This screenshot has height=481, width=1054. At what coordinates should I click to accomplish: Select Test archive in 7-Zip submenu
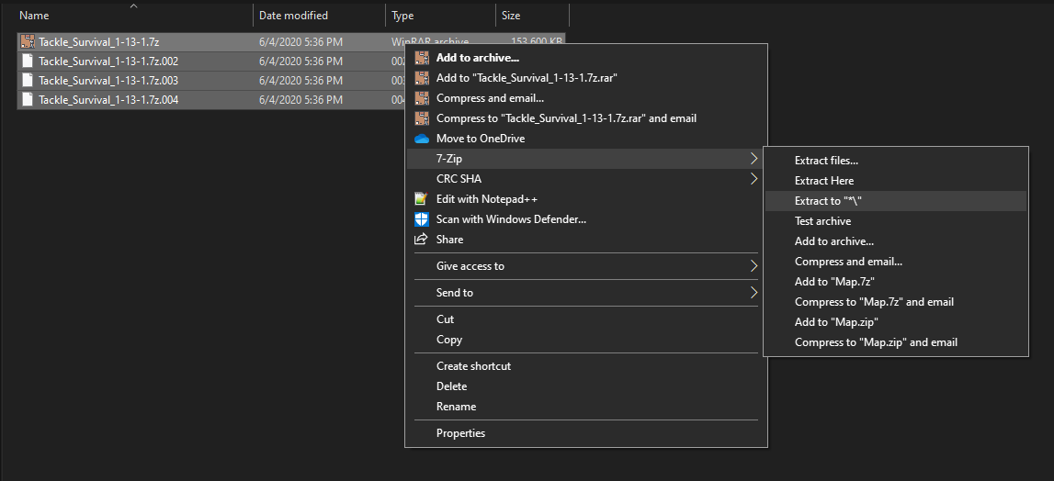(822, 221)
